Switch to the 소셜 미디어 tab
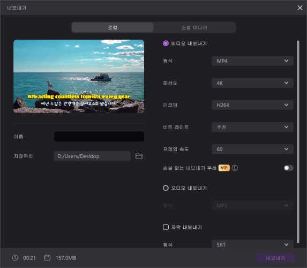The image size is (307, 268). [194, 27]
